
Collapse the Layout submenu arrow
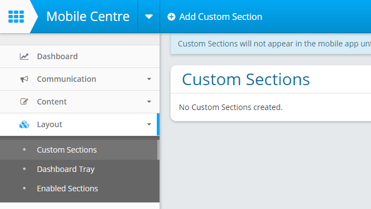[149, 124]
